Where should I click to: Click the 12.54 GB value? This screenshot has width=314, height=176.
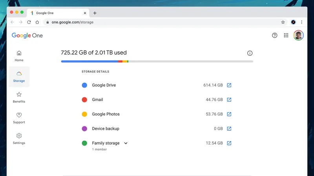pos(214,143)
